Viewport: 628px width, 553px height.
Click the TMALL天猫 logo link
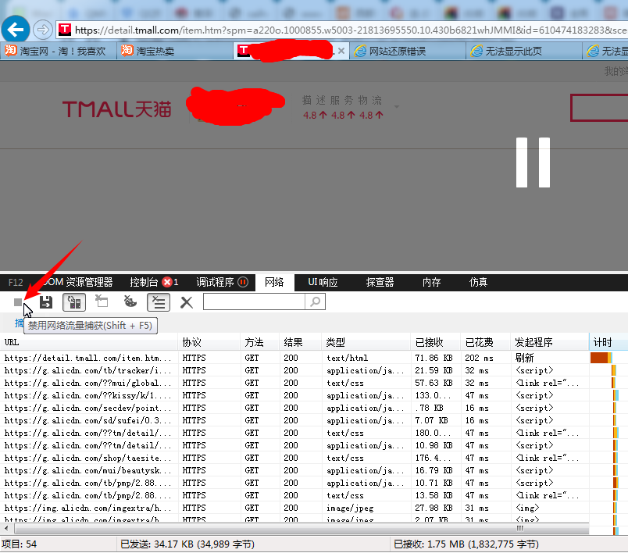tap(117, 109)
